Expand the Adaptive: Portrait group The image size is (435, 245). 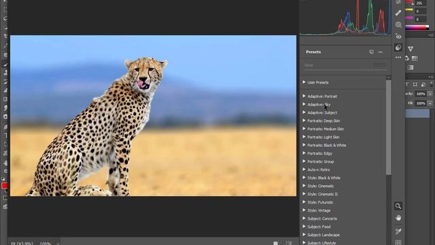click(304, 96)
